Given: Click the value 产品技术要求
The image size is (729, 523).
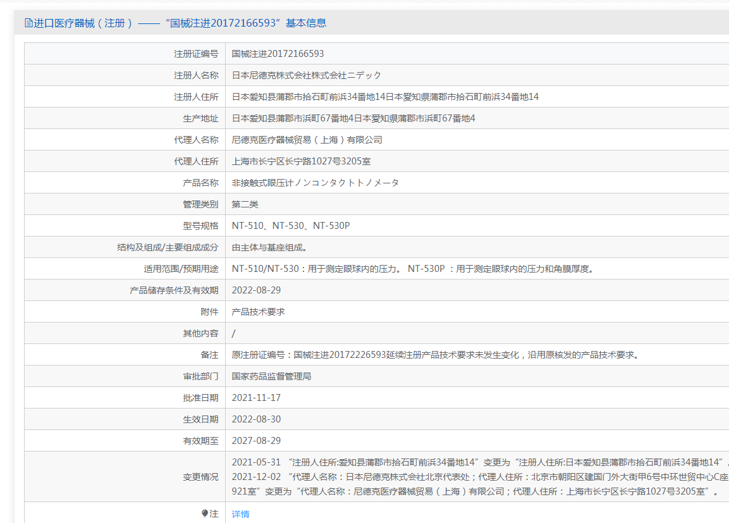Looking at the screenshot, I should [x=258, y=312].
